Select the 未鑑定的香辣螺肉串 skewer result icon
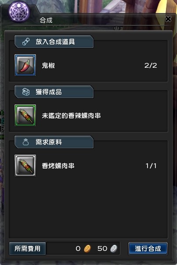 25,115
